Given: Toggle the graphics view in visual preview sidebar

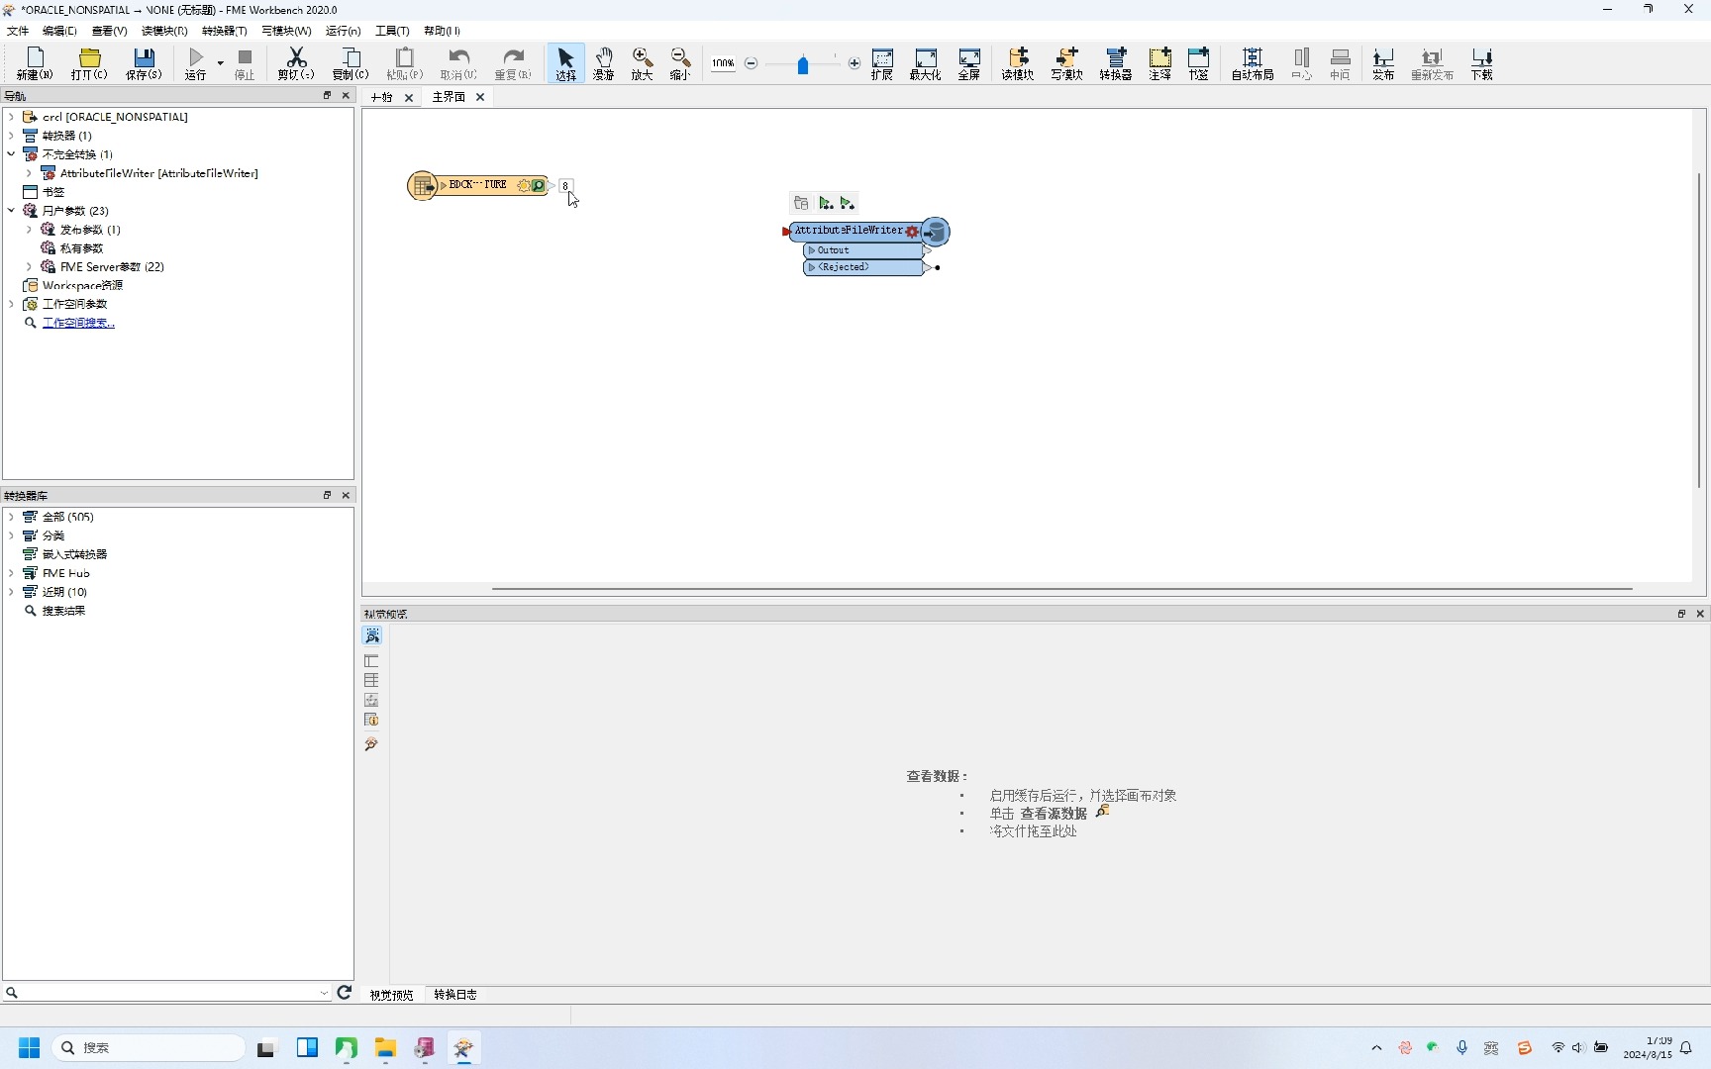Looking at the screenshot, I should point(371,700).
